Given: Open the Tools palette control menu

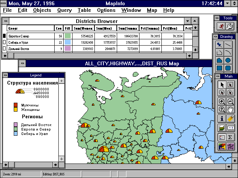Looking at the screenshot, I should tap(216, 18).
